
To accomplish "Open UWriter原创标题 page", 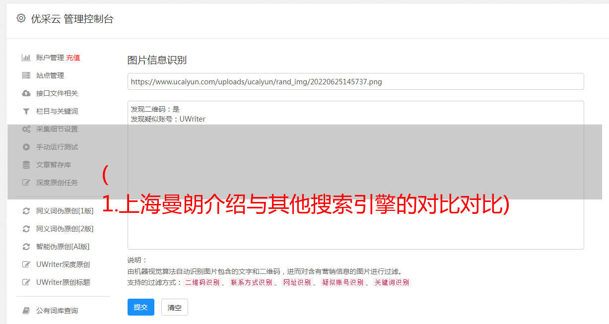I will (x=63, y=282).
